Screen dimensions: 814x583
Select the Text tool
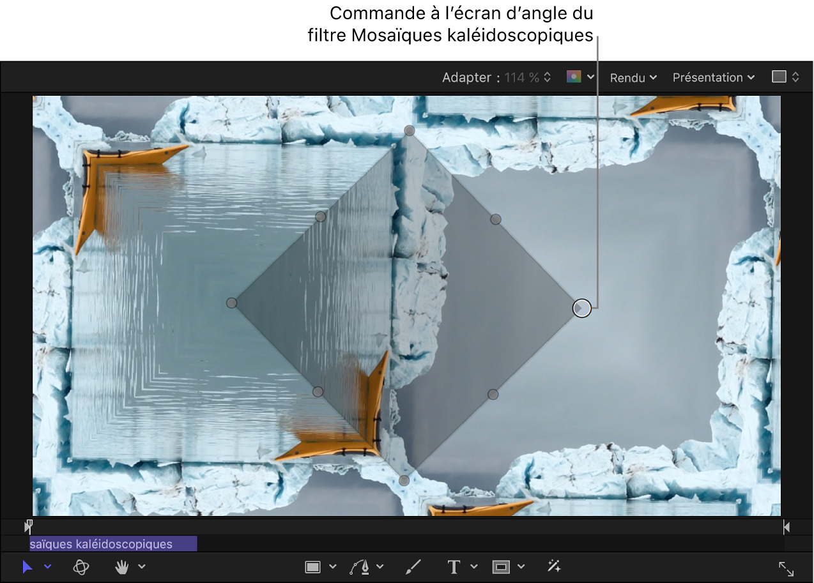(454, 567)
